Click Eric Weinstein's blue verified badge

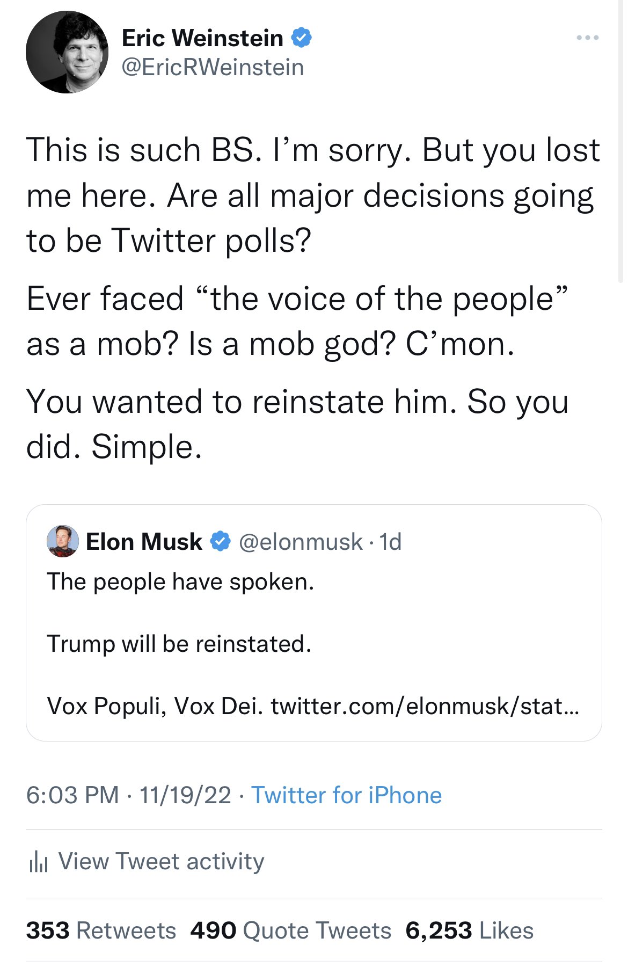click(x=302, y=38)
